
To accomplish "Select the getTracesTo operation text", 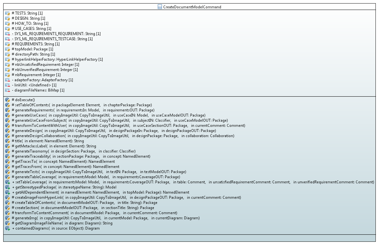I will [63, 162].
